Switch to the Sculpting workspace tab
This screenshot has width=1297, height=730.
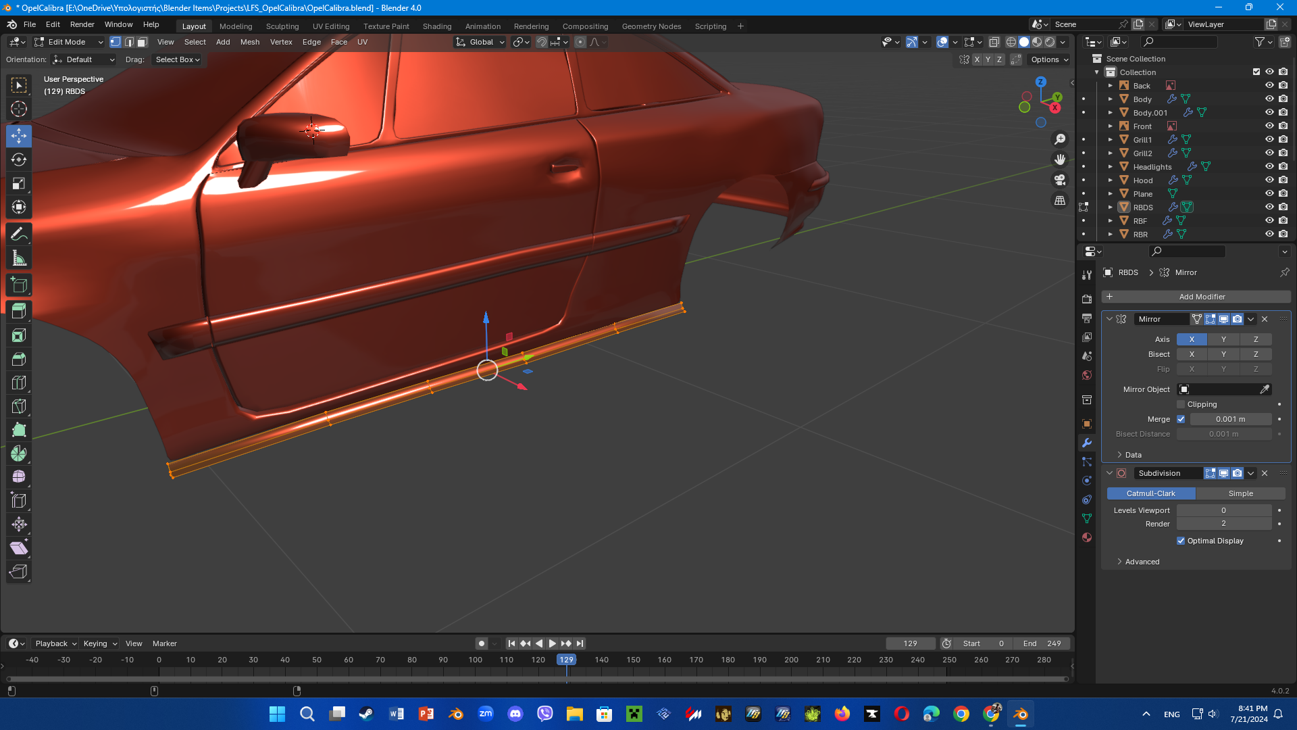click(x=282, y=26)
